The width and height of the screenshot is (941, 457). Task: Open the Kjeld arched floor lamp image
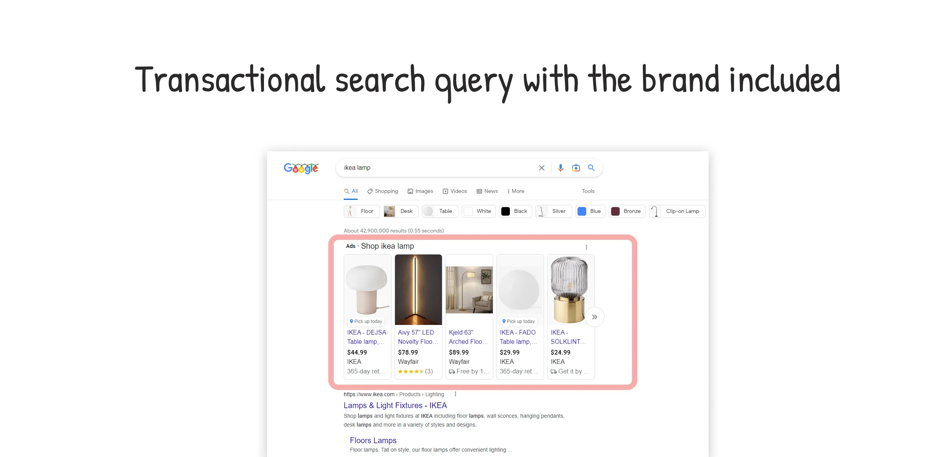469,290
